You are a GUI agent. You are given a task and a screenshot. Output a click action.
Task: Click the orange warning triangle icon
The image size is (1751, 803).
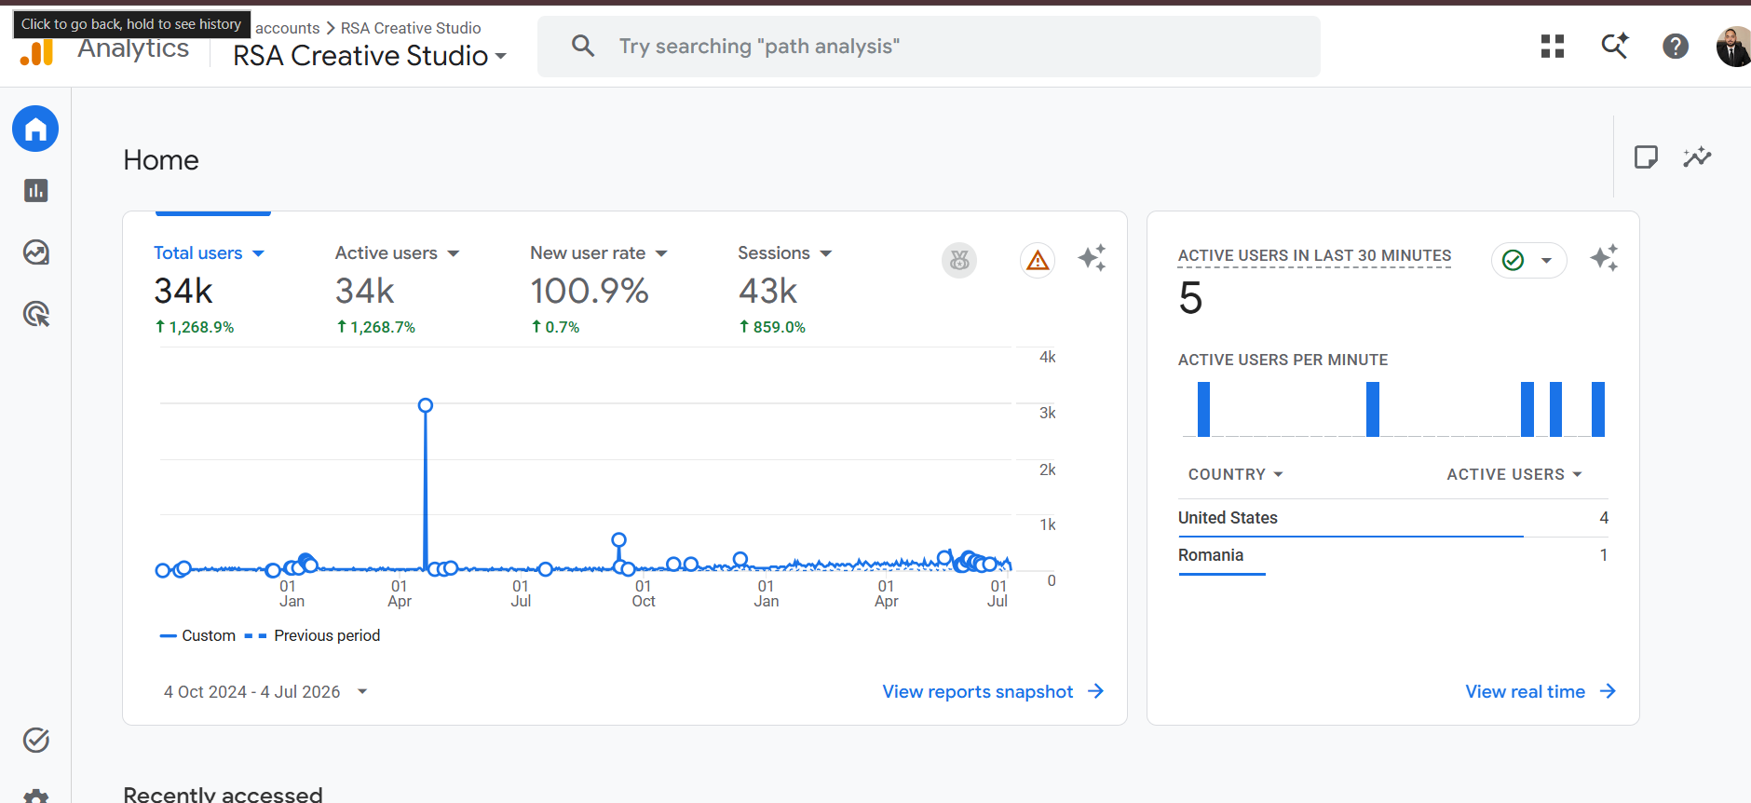(1038, 260)
